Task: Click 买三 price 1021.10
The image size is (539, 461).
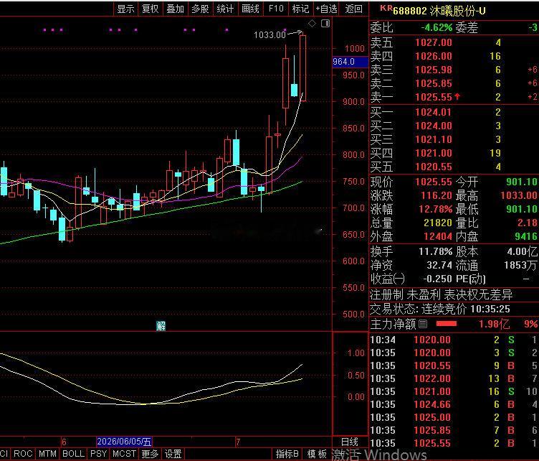Action: 434,139
